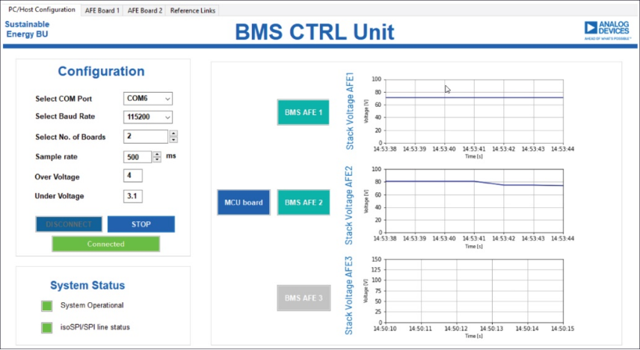Click the System Operational green indicator
Viewport: 640px width, 350px height.
[46, 305]
